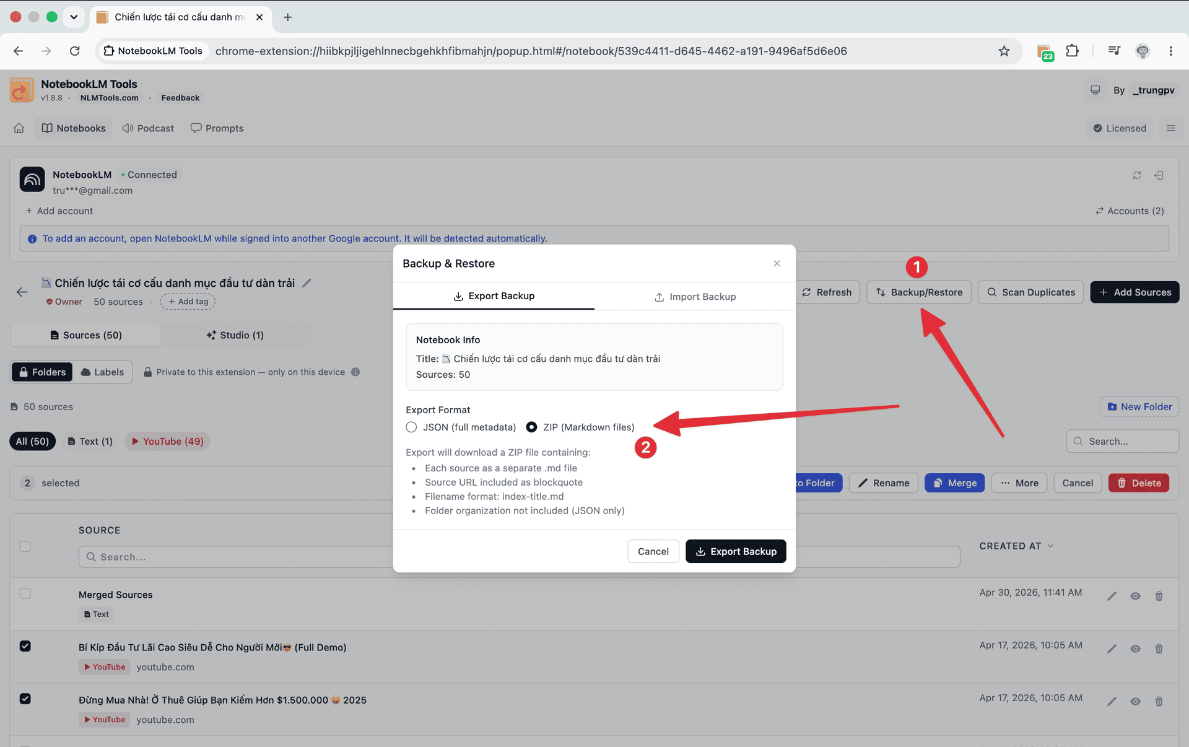Switch to the Export Backup tab
The width and height of the screenshot is (1189, 747).
point(494,296)
